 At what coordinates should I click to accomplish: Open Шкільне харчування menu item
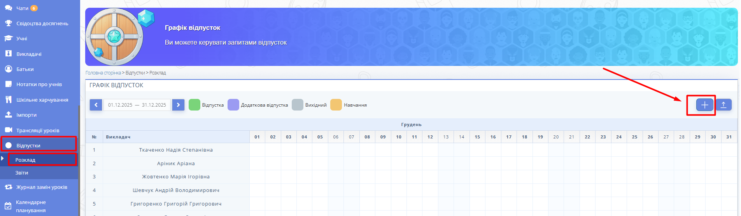(x=42, y=100)
